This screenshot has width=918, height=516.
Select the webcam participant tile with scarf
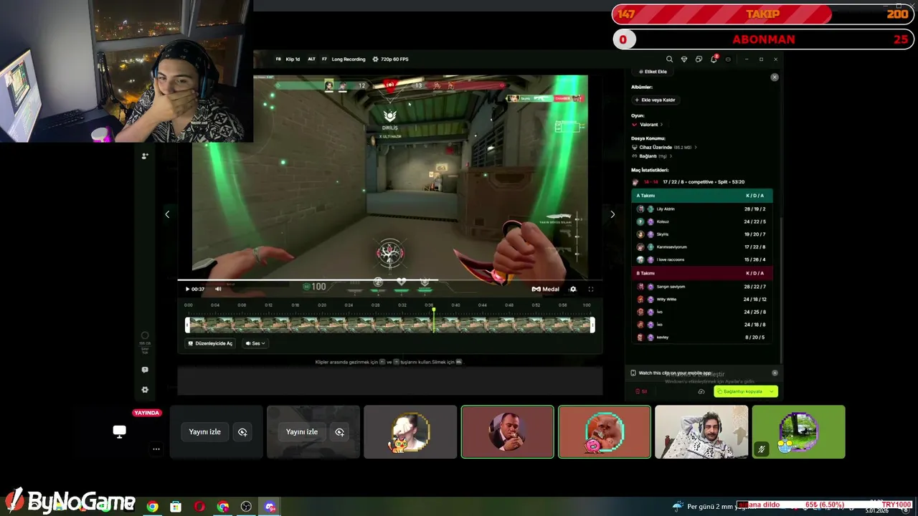(701, 432)
